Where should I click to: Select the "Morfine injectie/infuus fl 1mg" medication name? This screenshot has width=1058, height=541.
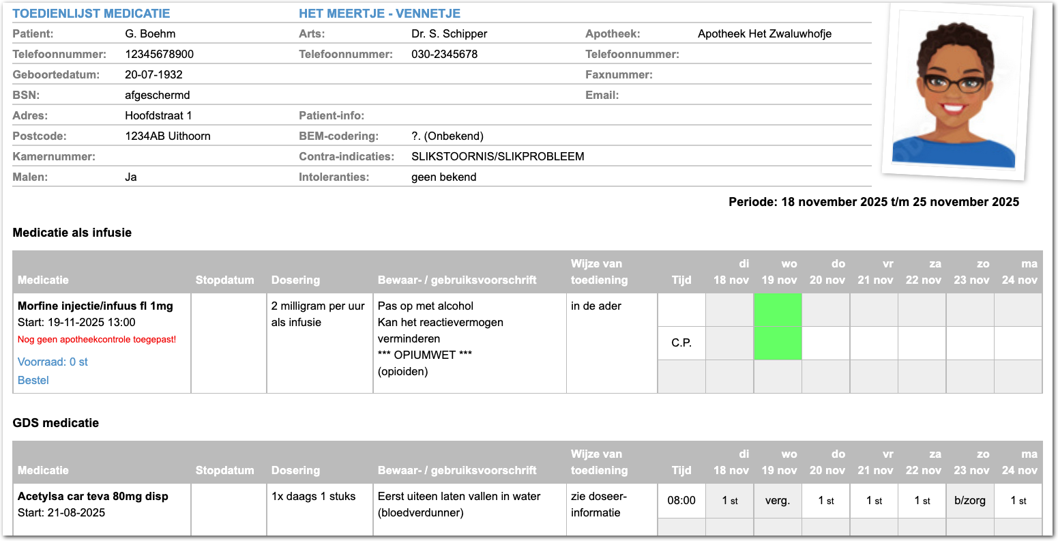tap(95, 306)
